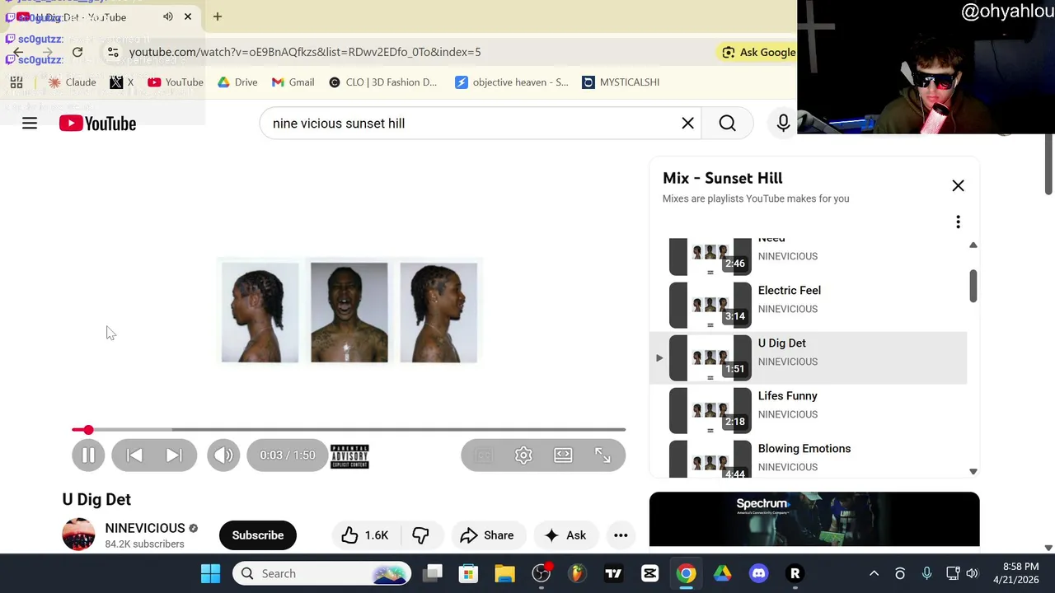Screen dimensions: 1055x593
Task: Close the U Dig Det YouTube tab
Action: [x=188, y=16]
